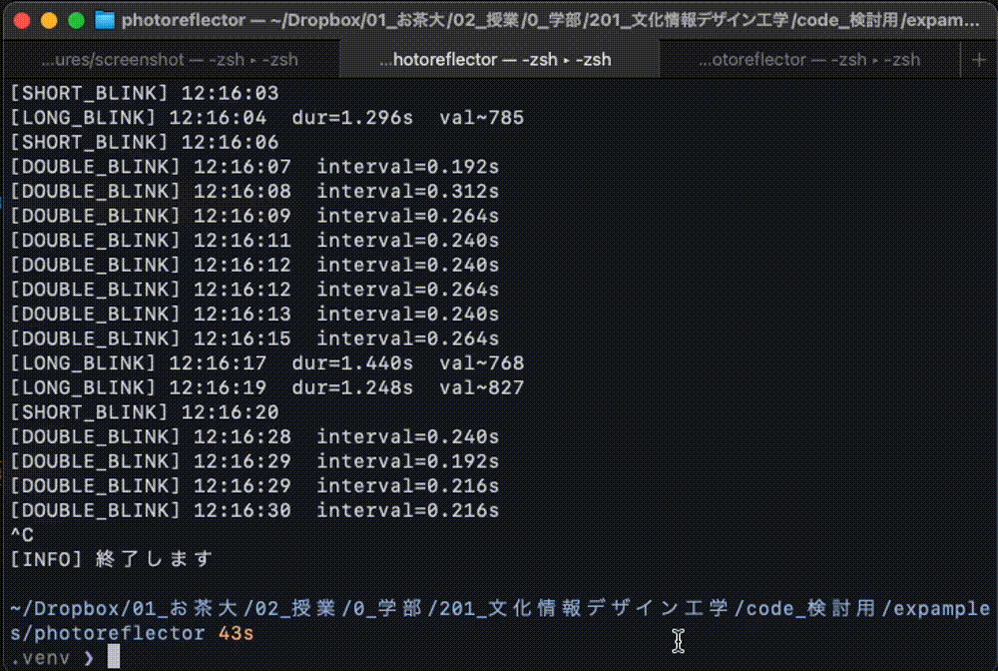Switch to the rightmost otoreflector tab
998x671 pixels.
[x=809, y=60]
